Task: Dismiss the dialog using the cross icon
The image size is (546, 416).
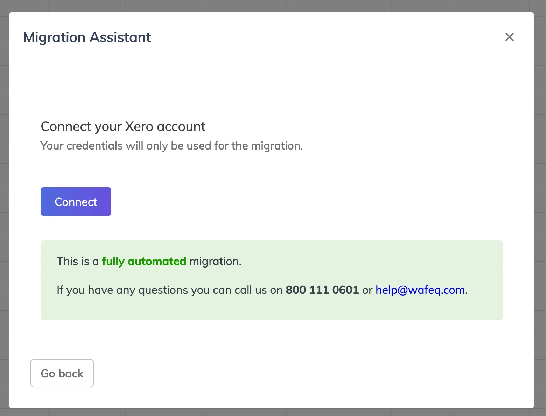Action: point(510,37)
